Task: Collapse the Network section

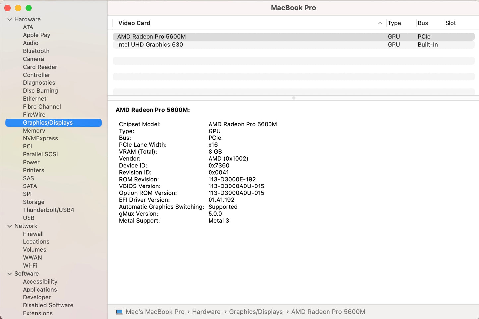Action: click(x=9, y=226)
